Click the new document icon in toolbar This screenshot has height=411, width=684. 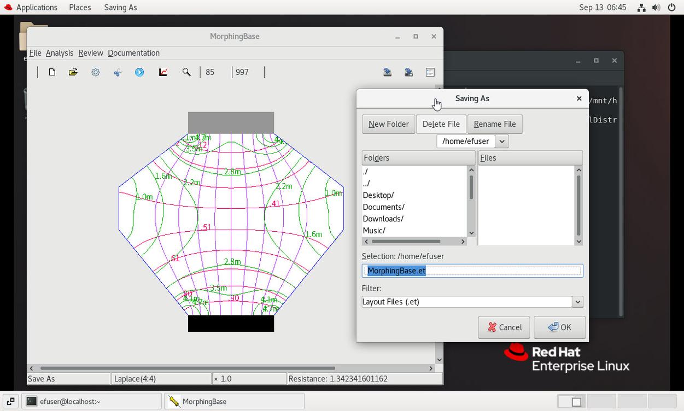52,72
